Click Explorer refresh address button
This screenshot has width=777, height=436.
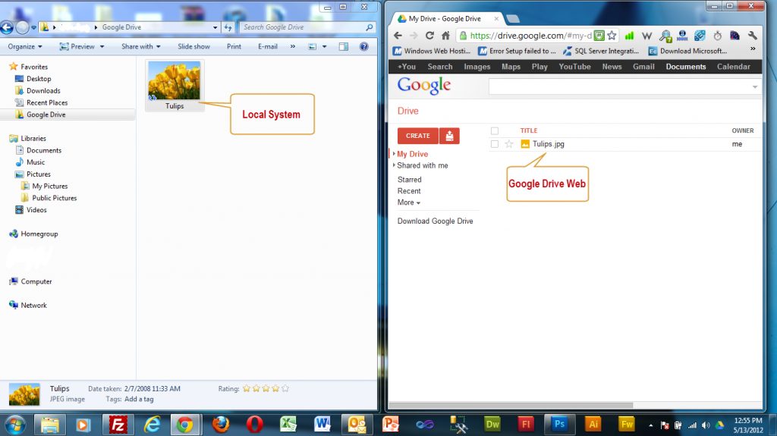pos(228,27)
